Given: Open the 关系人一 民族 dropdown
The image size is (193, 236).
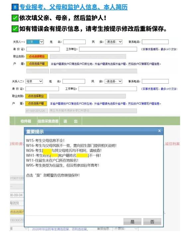Looking at the screenshot, I should [x=114, y=42].
